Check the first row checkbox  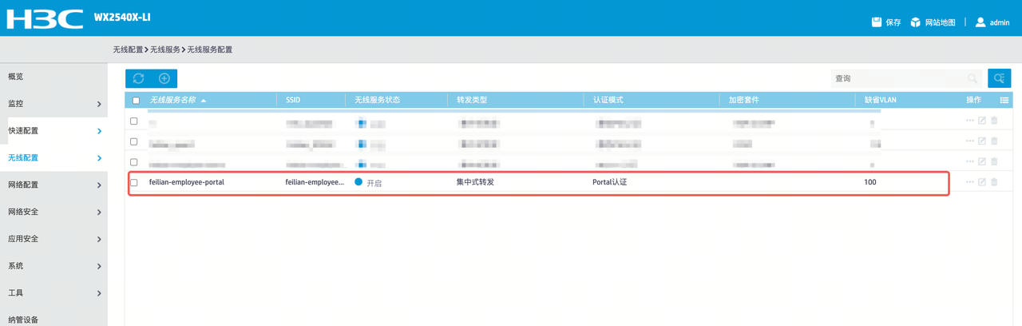134,121
